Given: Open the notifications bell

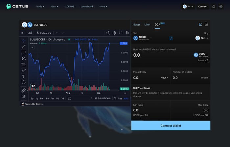Looking at the screenshot, I should pos(214,7).
